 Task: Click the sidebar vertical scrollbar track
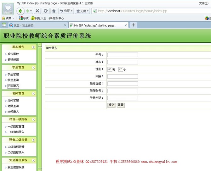click(40, 108)
